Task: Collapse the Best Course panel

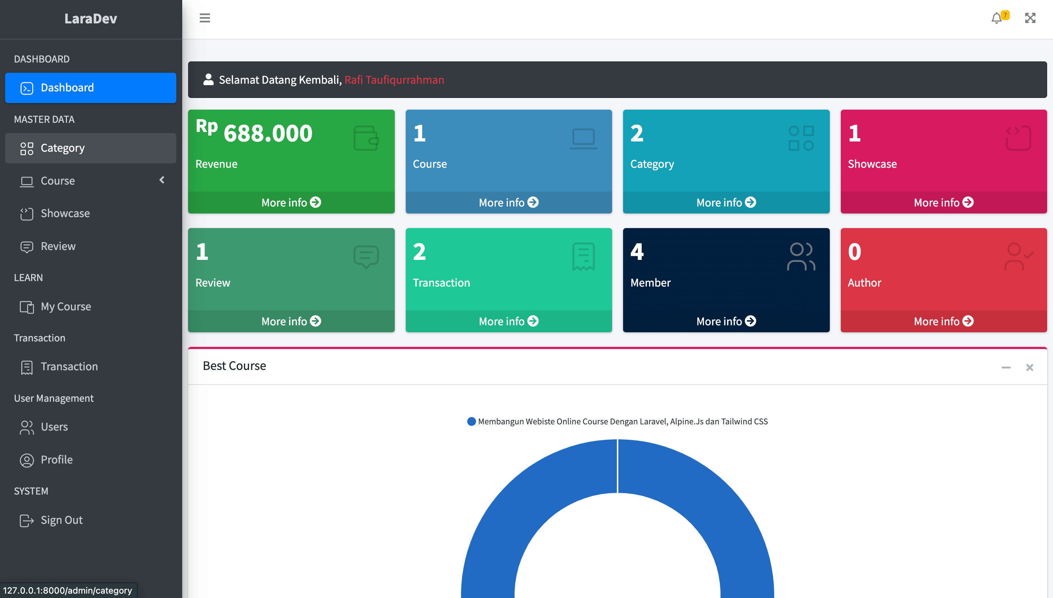Action: click(1006, 367)
